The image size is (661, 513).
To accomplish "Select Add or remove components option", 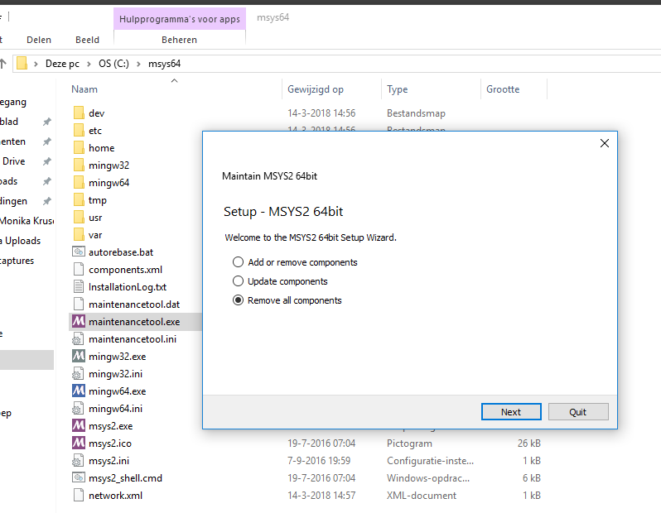I will [x=295, y=262].
